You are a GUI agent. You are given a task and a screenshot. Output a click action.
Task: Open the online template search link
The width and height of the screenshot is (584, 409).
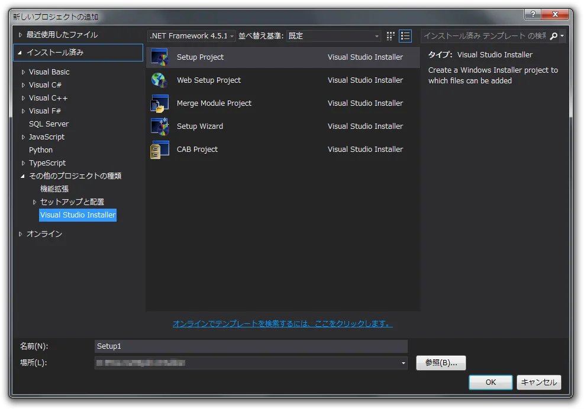[x=282, y=324]
